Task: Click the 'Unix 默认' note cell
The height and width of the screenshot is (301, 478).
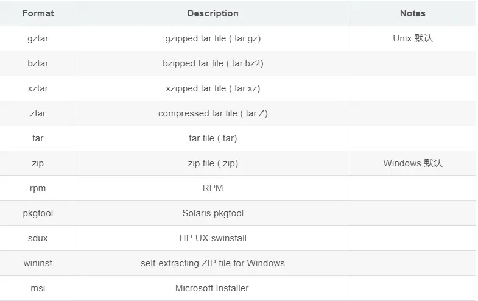Action: [413, 38]
